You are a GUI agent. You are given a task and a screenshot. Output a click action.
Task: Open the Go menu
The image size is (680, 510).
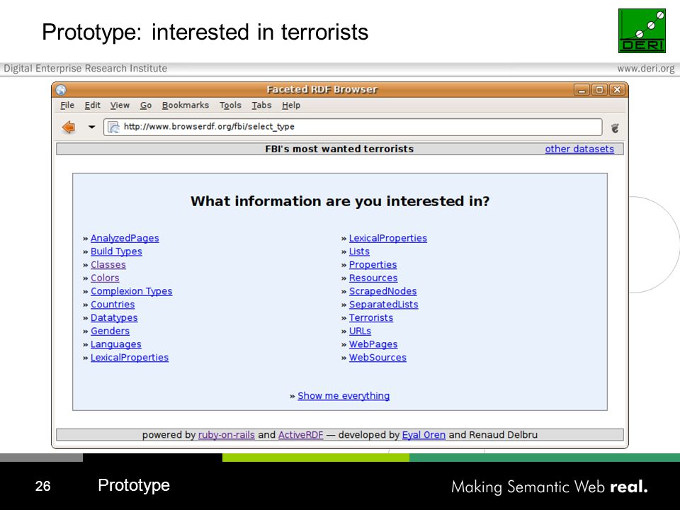coord(146,105)
